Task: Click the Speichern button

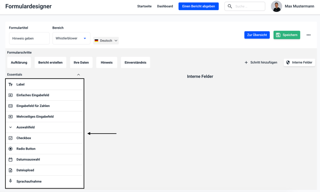Action: point(287,35)
